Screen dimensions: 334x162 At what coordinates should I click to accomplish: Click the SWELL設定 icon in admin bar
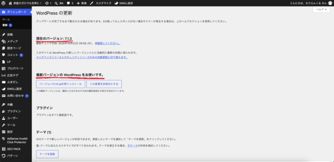click(x=116, y=3)
